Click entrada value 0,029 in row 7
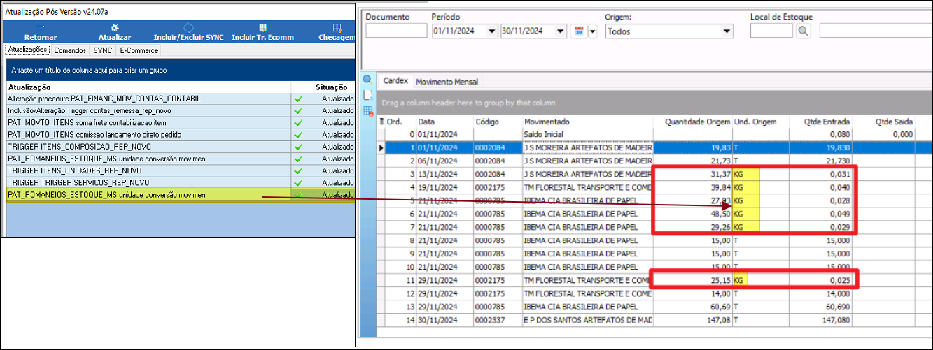This screenshot has width=933, height=350. [x=839, y=228]
